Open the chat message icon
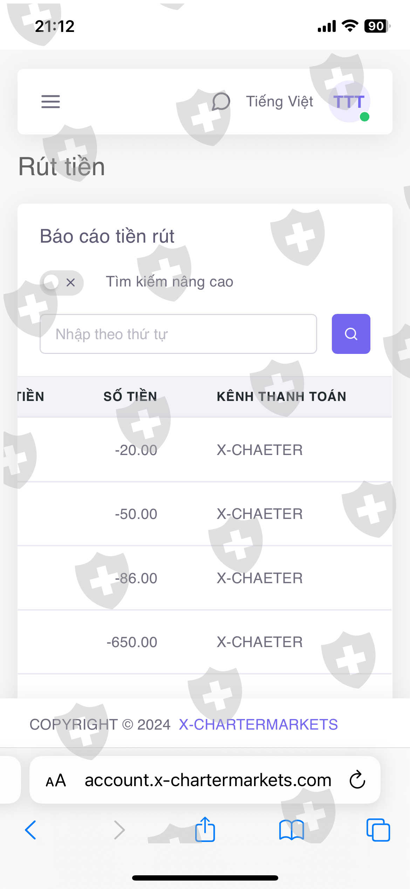Image resolution: width=410 pixels, height=889 pixels. pos(221,101)
